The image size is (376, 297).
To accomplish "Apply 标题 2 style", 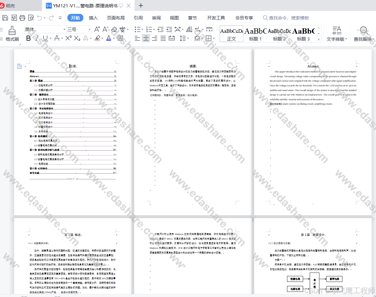I will pyautogui.click(x=279, y=34).
